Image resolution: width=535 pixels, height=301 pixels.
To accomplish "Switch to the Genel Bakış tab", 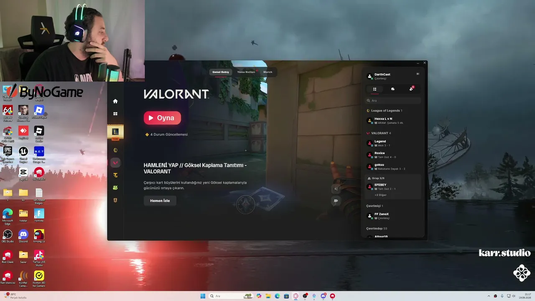I will [221, 72].
